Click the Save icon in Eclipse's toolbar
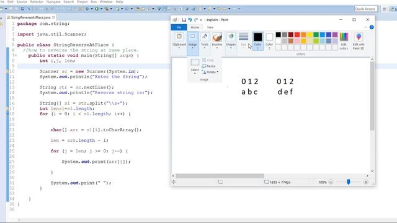 [11, 9]
